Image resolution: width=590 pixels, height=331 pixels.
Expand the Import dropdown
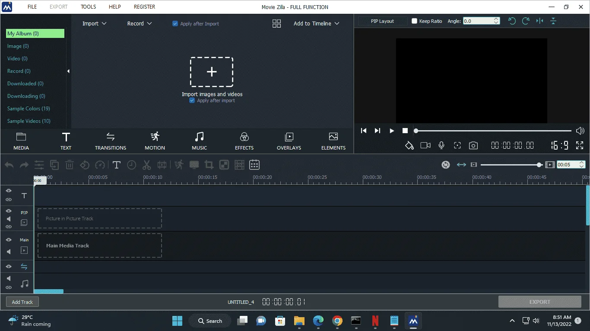[x=95, y=24]
